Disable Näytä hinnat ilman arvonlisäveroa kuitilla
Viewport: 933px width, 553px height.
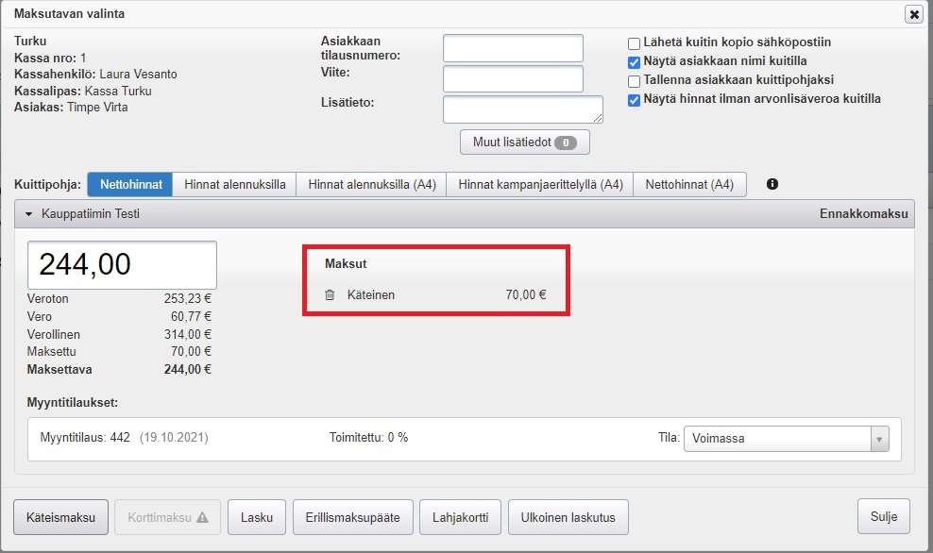(x=635, y=99)
